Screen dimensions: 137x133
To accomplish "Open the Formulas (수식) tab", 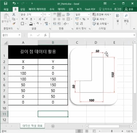I will point(52,9).
